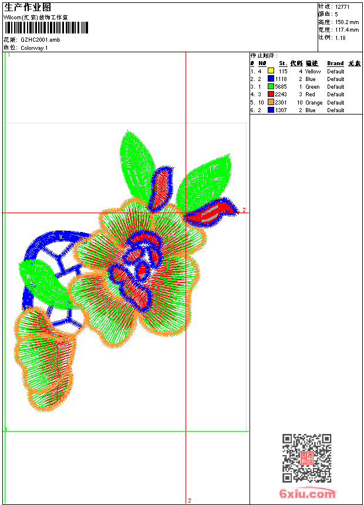The width and height of the screenshot is (364, 505).
Task: Click the 'Red' description text
Action: click(310, 95)
